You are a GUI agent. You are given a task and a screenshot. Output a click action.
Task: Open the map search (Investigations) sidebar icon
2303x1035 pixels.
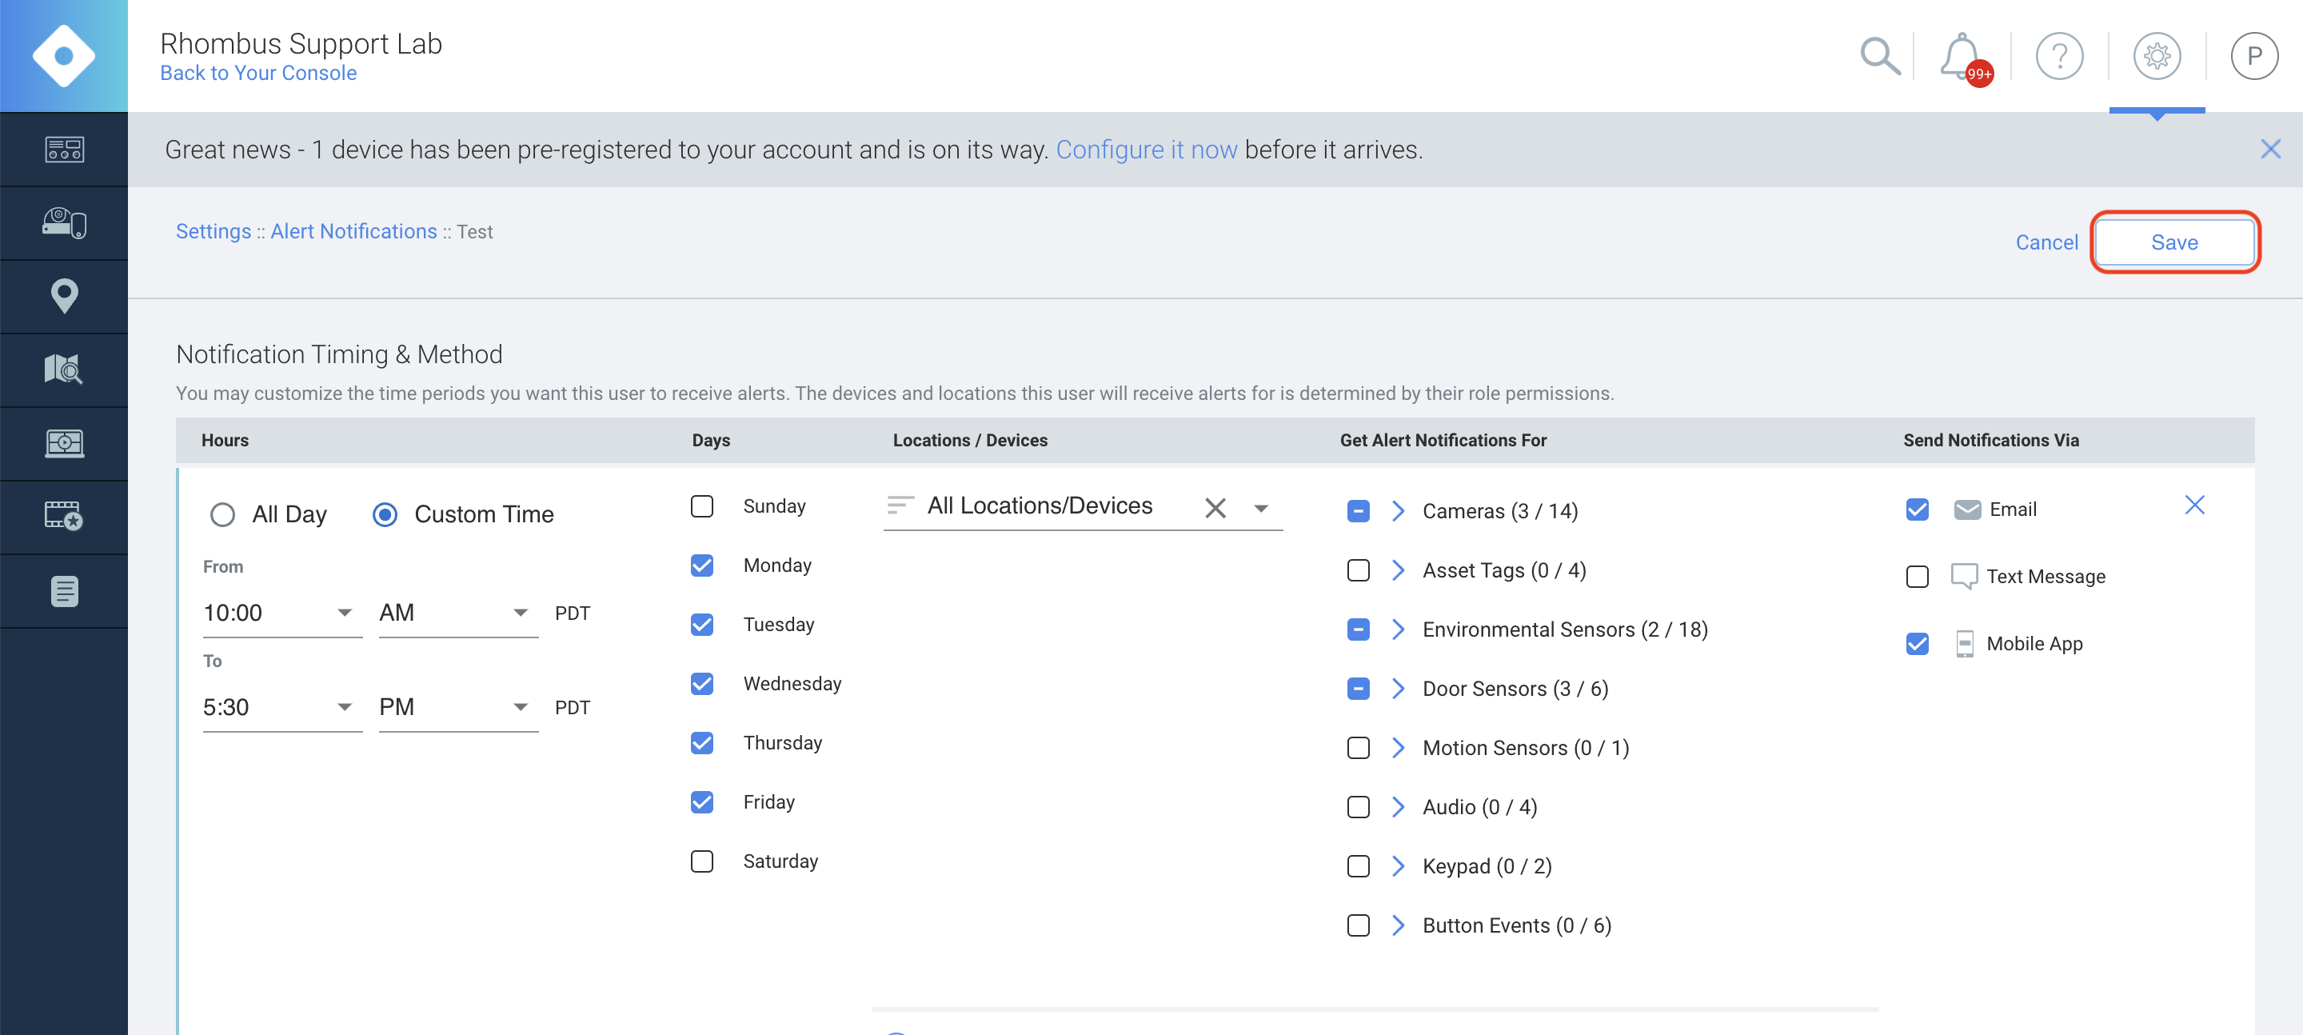[63, 369]
